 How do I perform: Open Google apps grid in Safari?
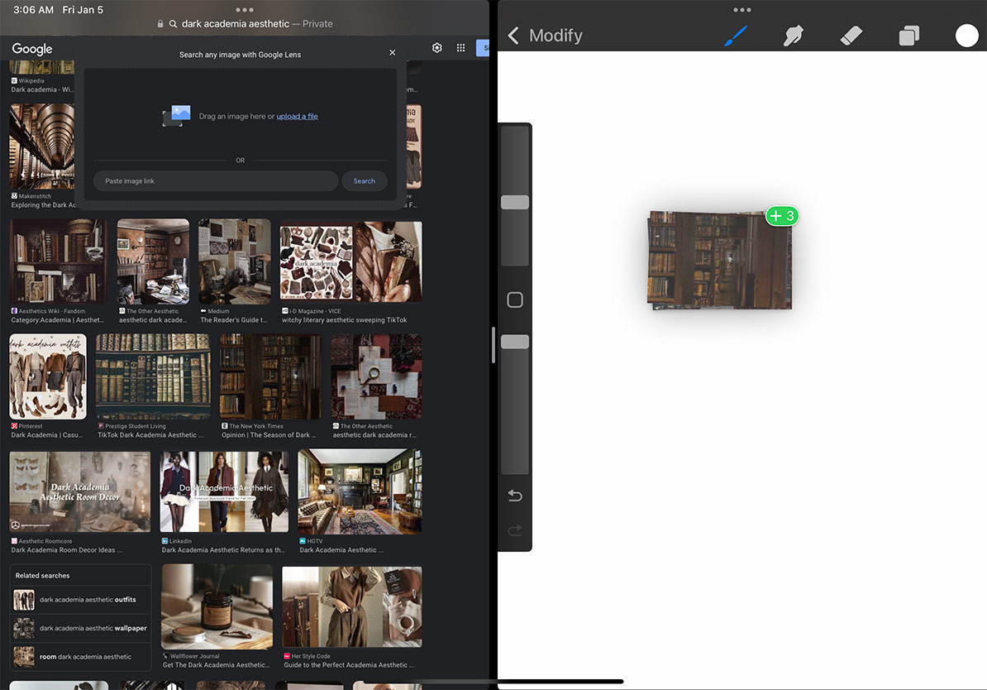click(460, 47)
